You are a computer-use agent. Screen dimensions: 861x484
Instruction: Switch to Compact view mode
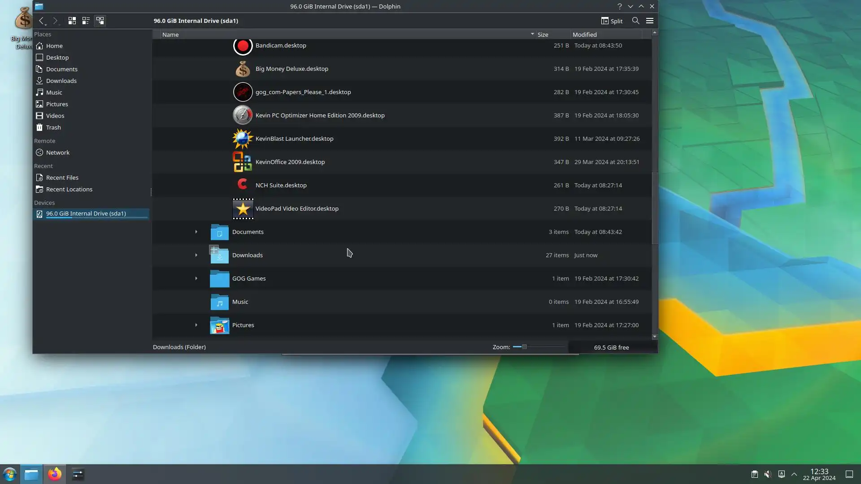click(x=86, y=21)
